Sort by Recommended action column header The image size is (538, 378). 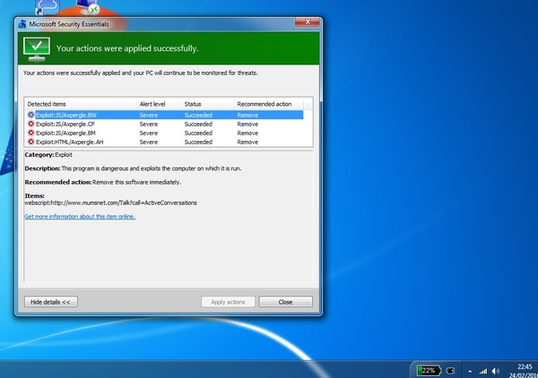click(269, 104)
